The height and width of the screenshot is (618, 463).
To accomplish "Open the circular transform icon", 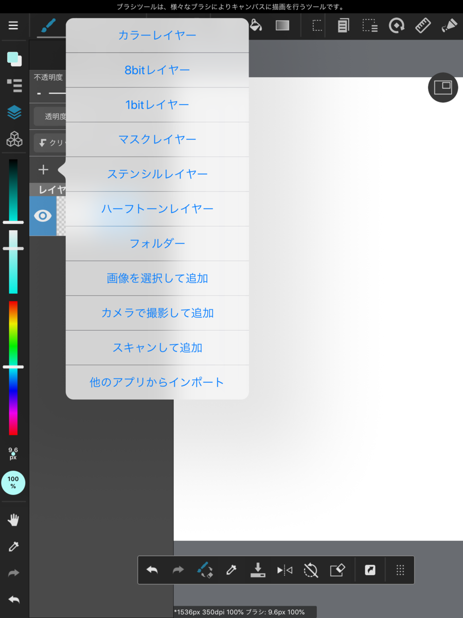I will (x=397, y=25).
